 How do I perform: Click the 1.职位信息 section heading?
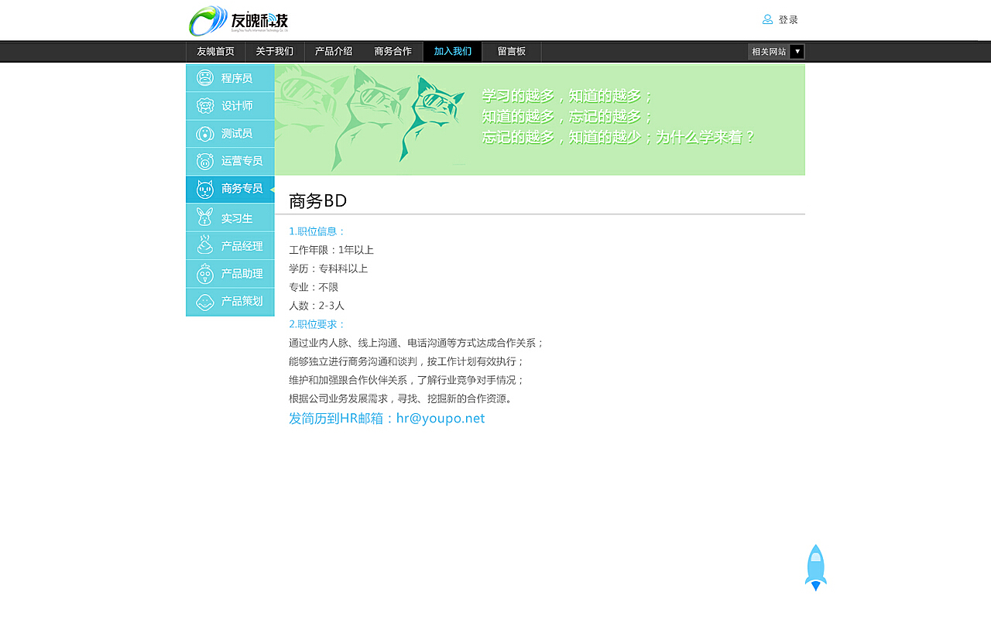point(317,231)
